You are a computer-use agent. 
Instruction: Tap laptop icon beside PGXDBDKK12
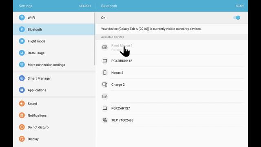click(x=105, y=61)
